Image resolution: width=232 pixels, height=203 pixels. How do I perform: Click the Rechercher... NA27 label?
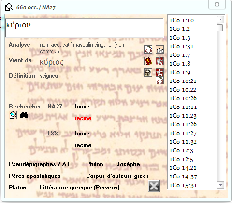click(x=36, y=107)
